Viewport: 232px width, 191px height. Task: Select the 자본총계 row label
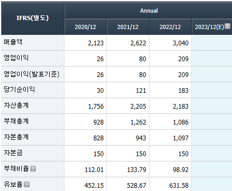tap(16, 137)
